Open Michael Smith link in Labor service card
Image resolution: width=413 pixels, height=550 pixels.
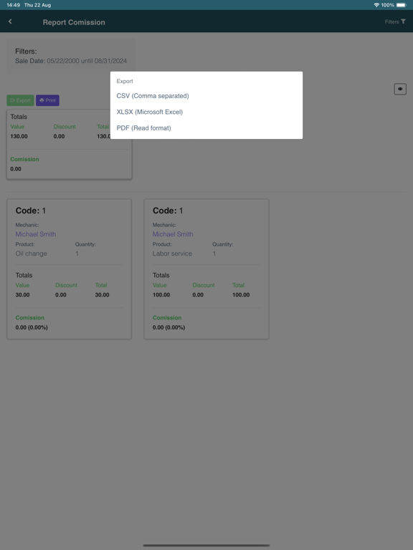point(173,234)
